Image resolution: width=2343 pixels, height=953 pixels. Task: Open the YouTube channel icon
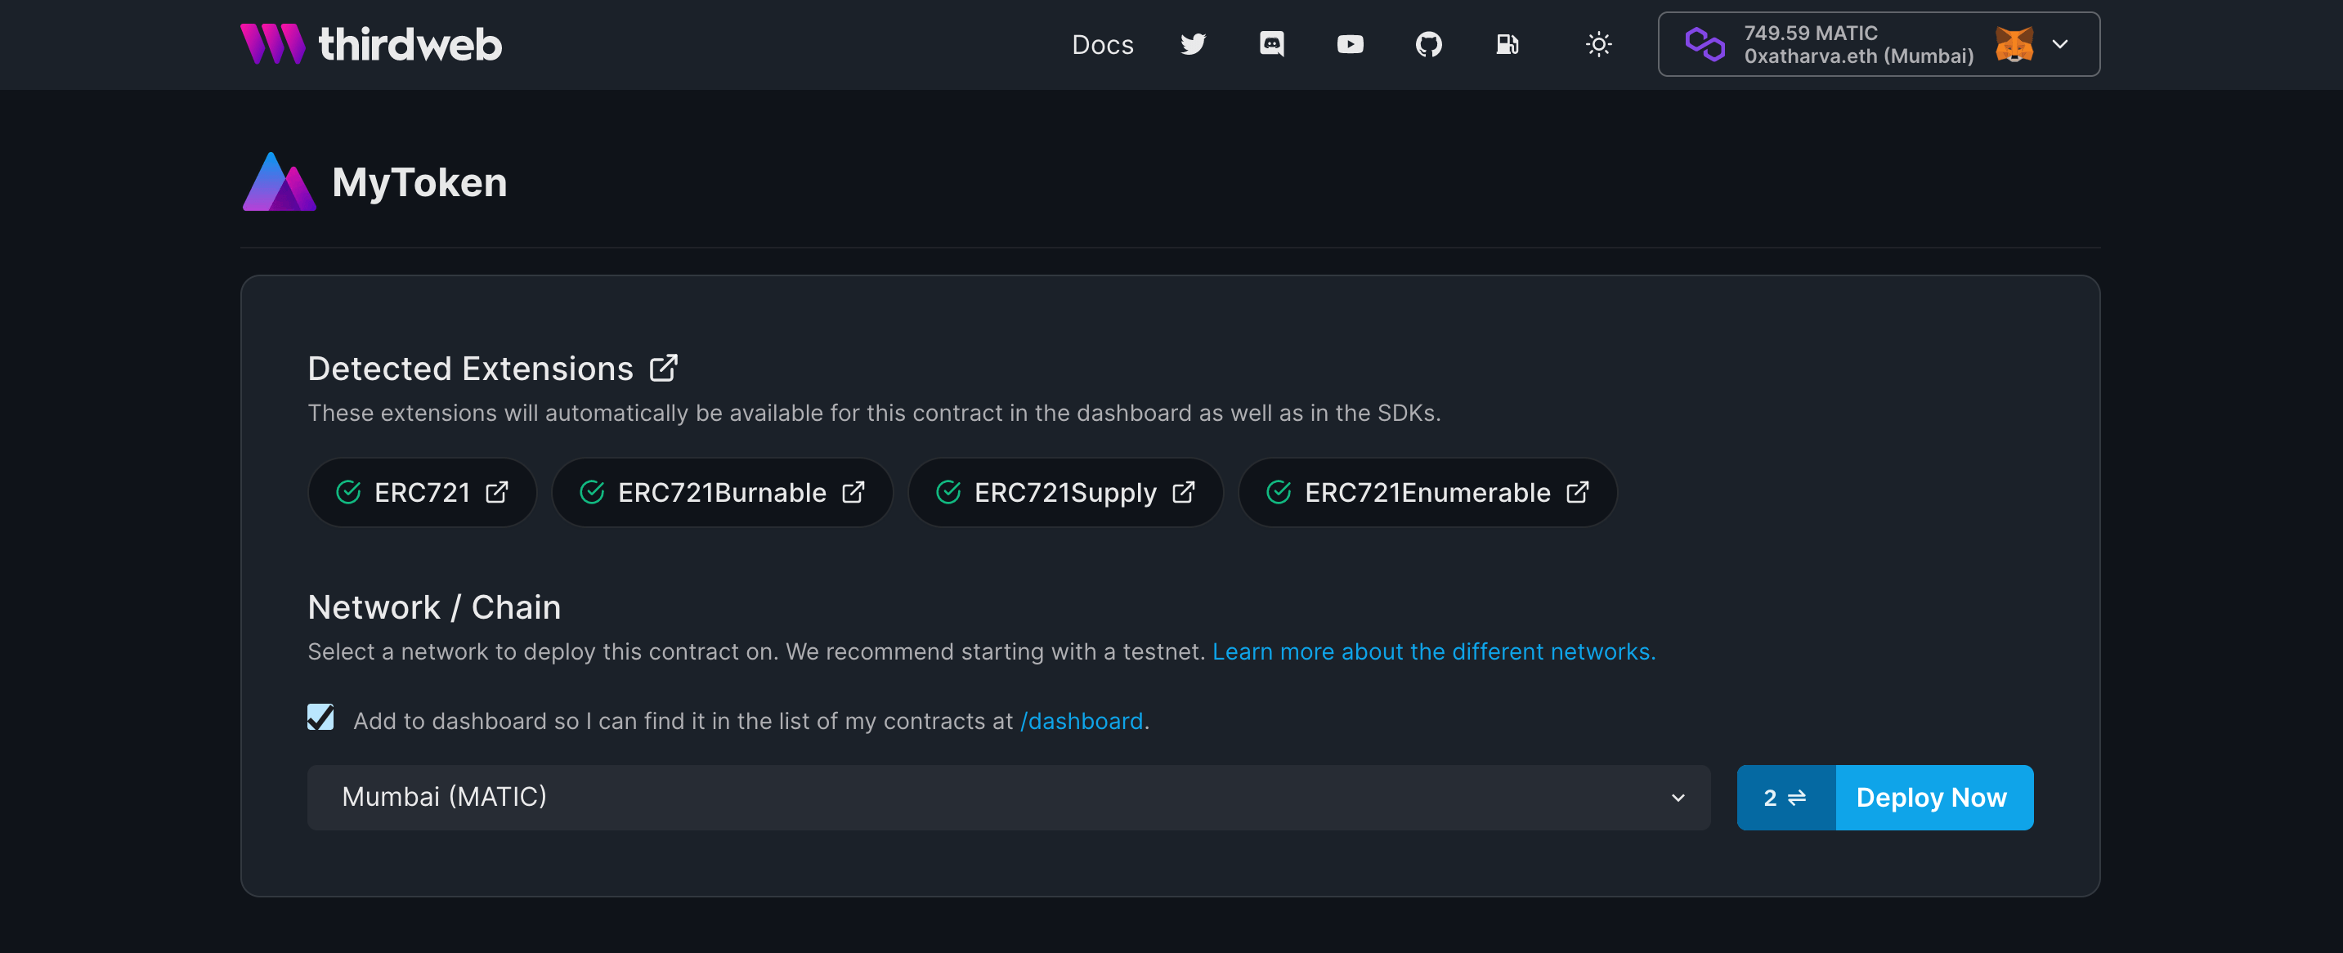point(1348,42)
